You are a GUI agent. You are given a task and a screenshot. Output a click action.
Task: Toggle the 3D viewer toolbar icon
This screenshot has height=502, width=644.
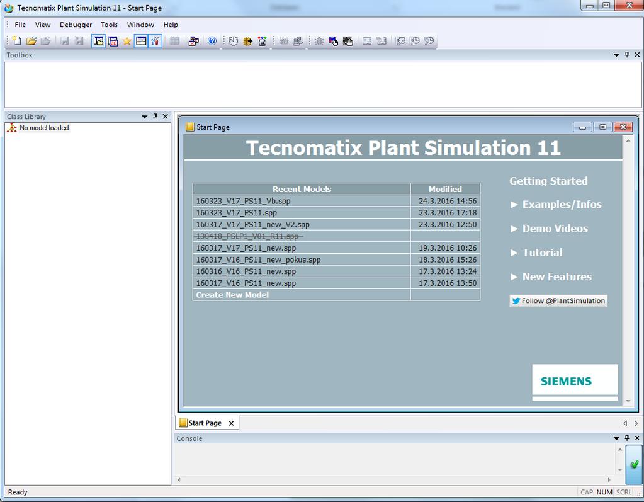pos(113,41)
